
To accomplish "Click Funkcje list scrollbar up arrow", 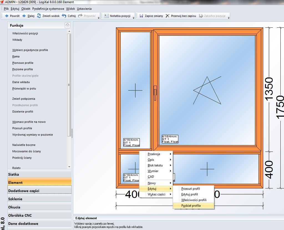I will point(69,31).
